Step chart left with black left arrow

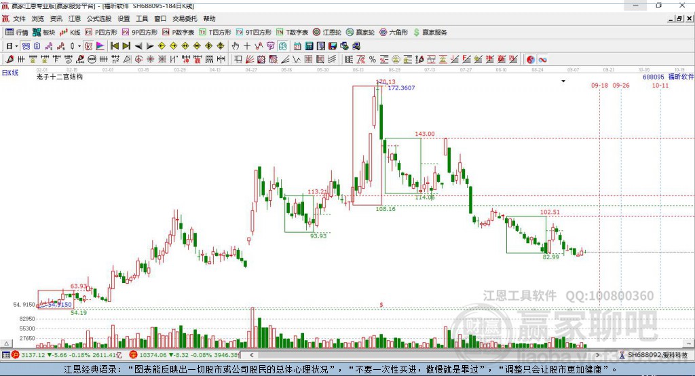(x=138, y=46)
